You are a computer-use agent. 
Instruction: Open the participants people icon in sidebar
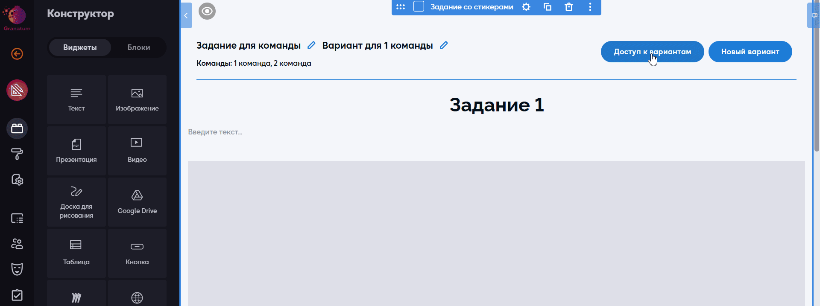click(17, 244)
